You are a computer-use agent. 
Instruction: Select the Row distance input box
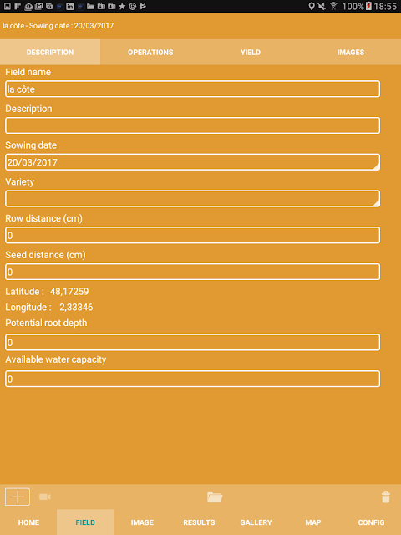click(192, 235)
